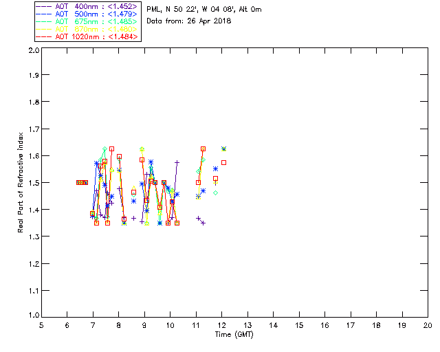440x352 pixels.
Task: Click the 'Time (GMT)' x-axis title
Action: point(234,335)
